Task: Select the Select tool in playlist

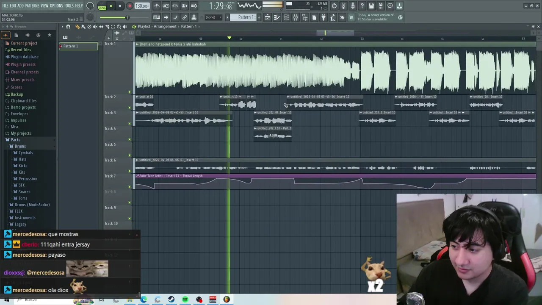Action: point(113,26)
